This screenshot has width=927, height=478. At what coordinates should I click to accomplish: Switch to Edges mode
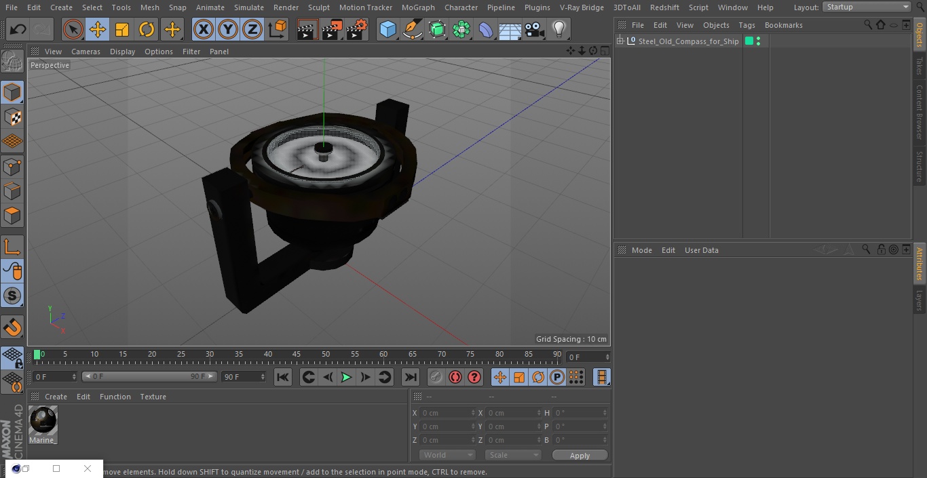(12, 191)
